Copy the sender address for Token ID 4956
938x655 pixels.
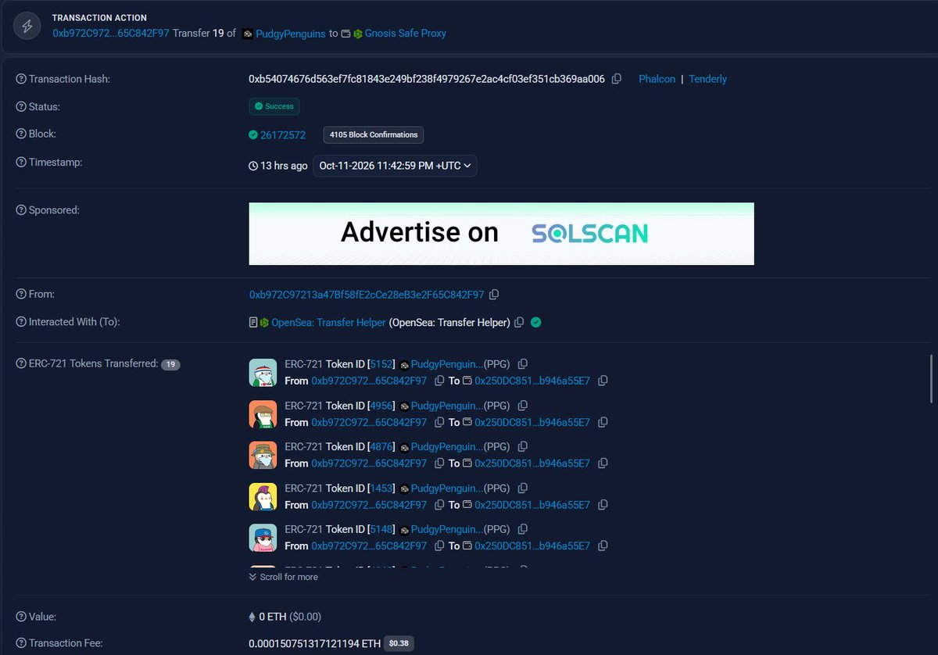click(439, 422)
